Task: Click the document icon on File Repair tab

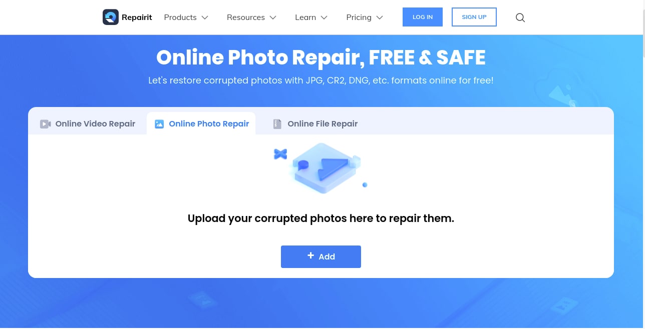Action: click(277, 123)
